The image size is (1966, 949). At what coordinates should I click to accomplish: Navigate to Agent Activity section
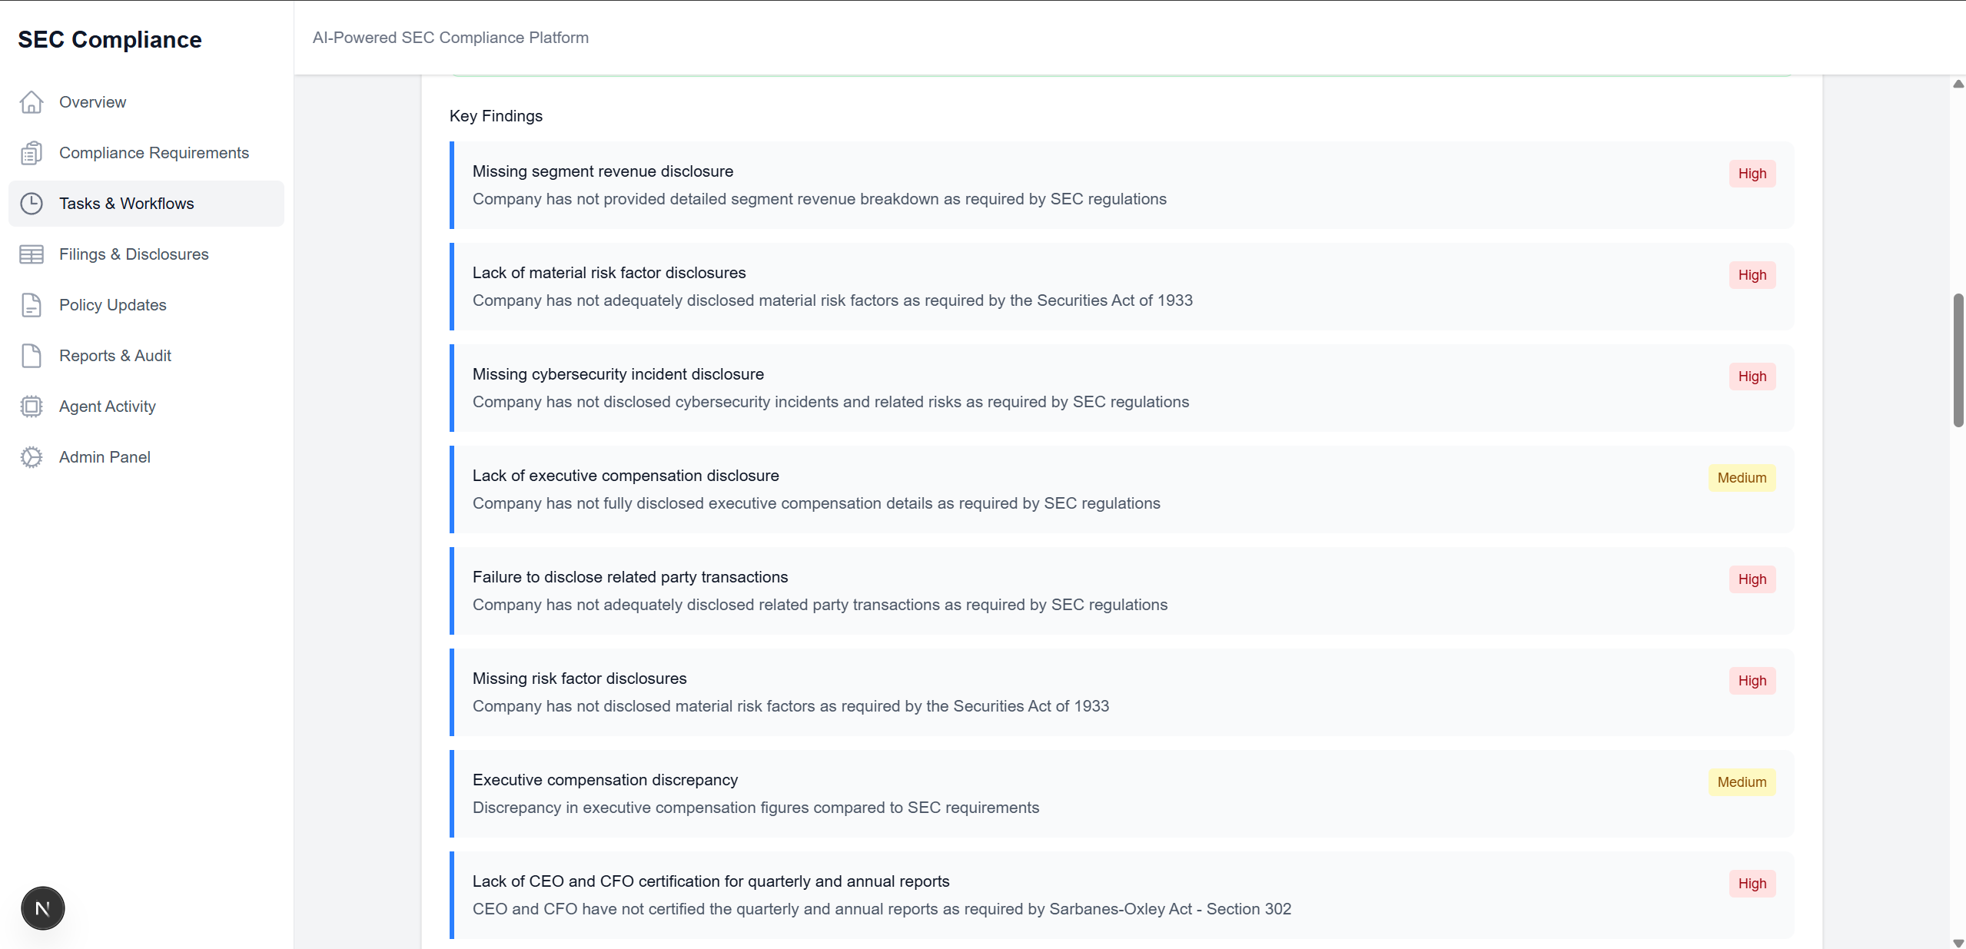108,406
